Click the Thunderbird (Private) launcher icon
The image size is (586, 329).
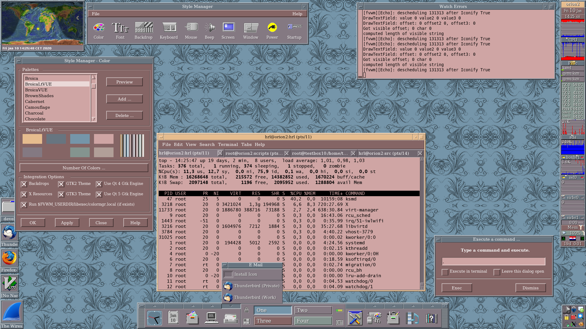[228, 286]
